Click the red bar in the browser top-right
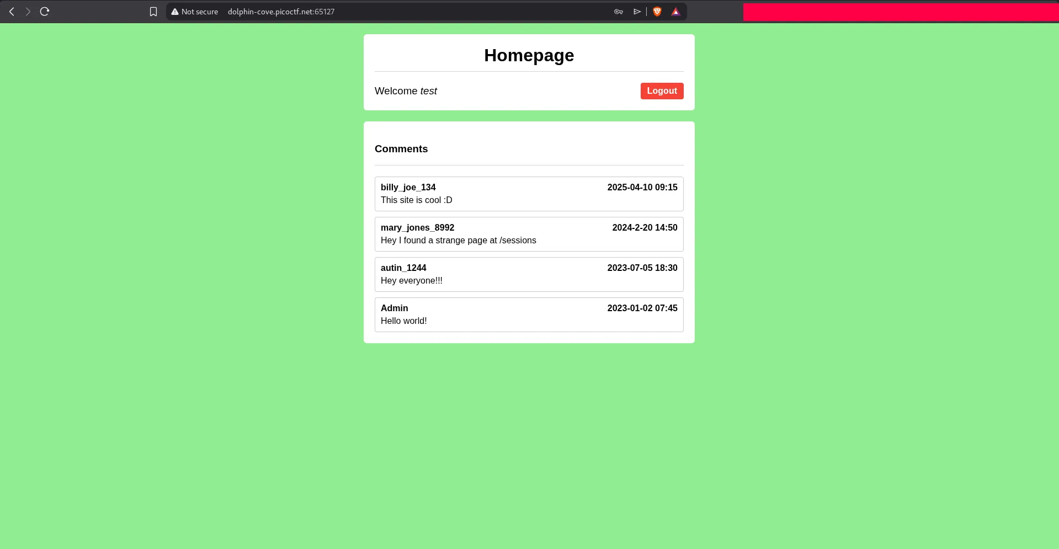This screenshot has height=549, width=1059. coord(901,12)
